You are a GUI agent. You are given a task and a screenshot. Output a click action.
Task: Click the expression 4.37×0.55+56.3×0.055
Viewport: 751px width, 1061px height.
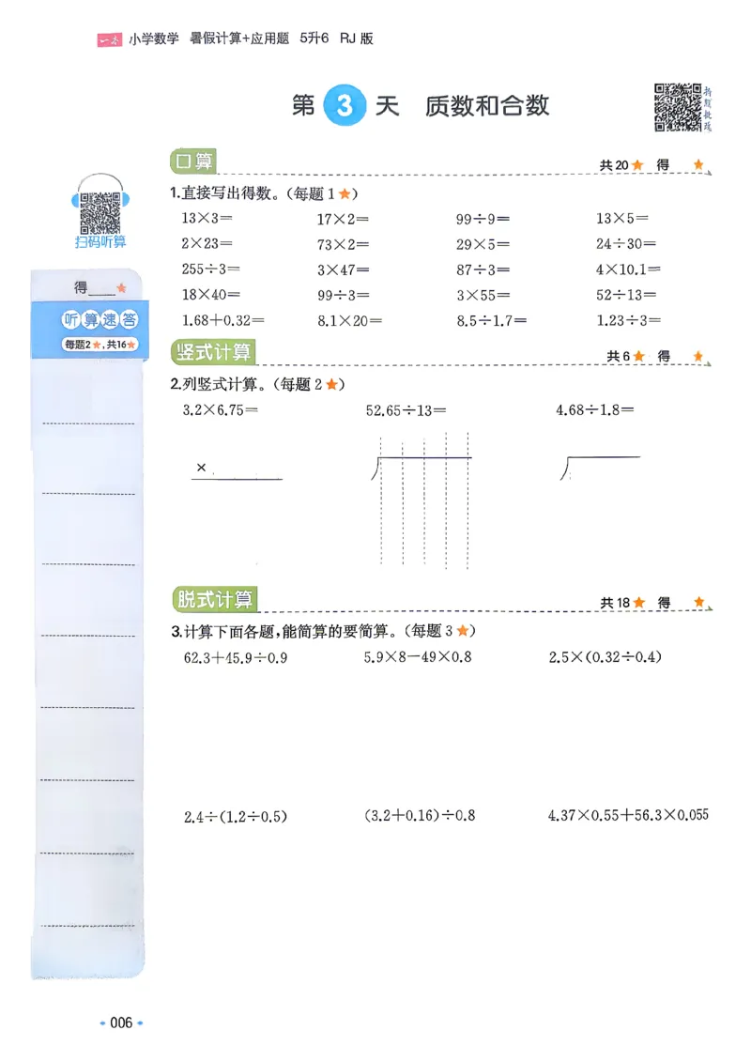pos(628,815)
